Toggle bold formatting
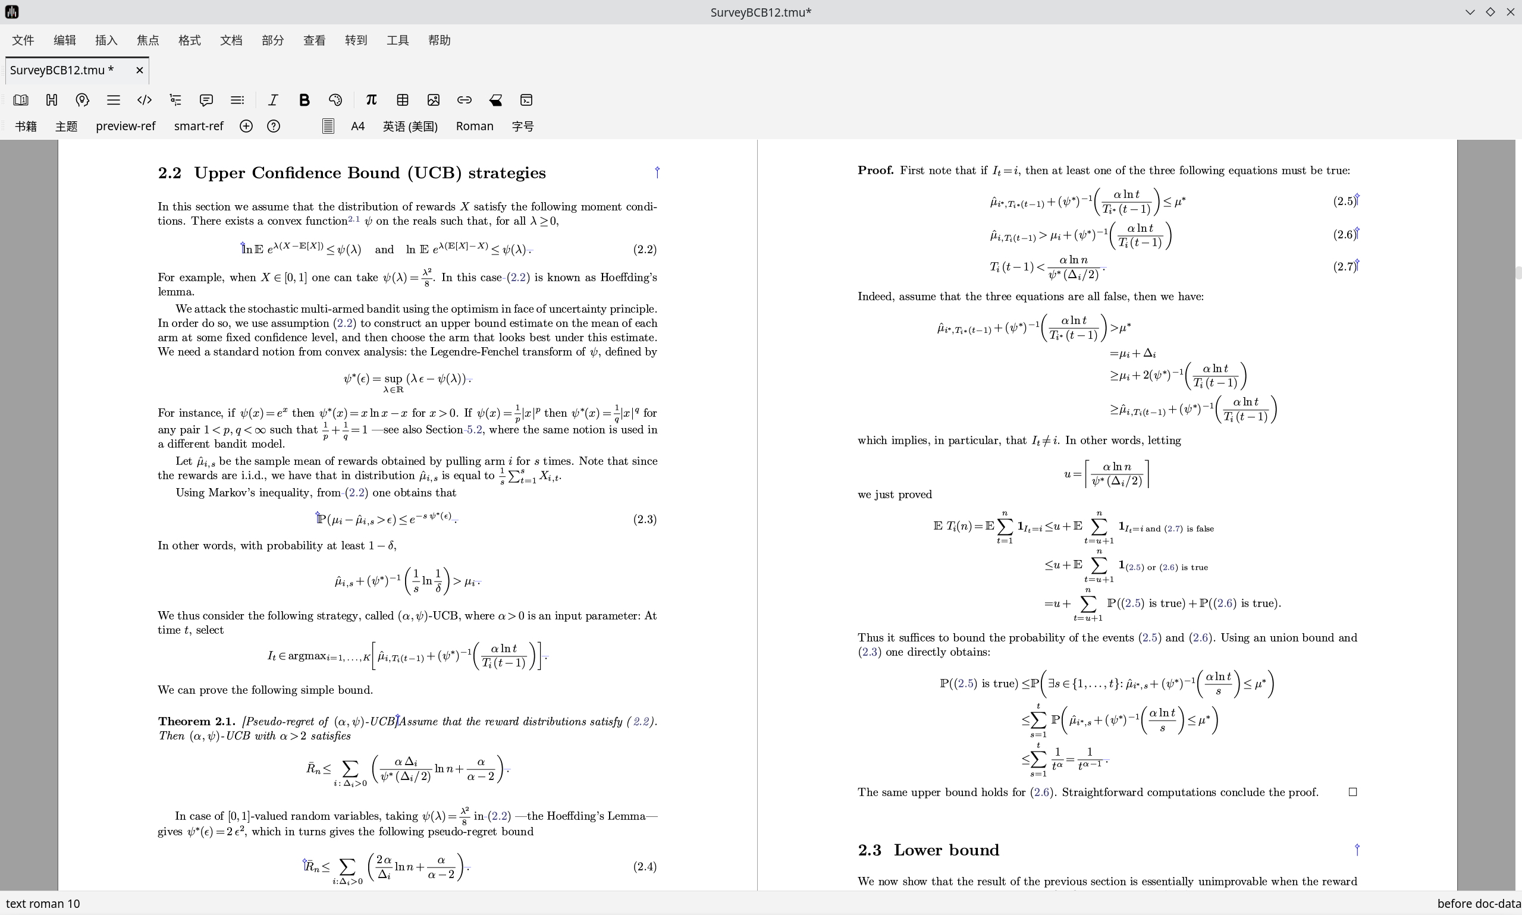Image resolution: width=1522 pixels, height=915 pixels. coord(304,100)
